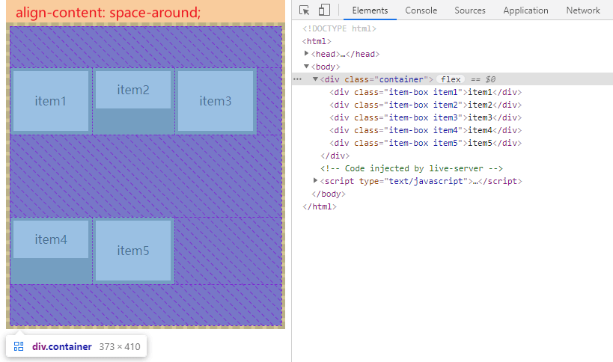Screen dimensions: 613x362
Task: Open the Application tab
Action: (x=525, y=10)
